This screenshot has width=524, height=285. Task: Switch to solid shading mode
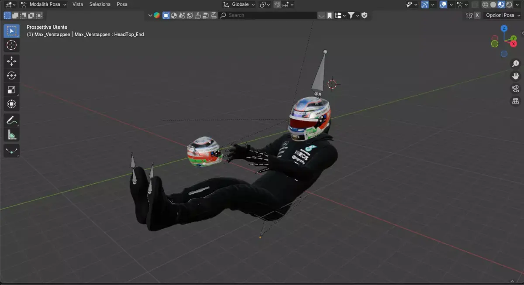tap(493, 4)
